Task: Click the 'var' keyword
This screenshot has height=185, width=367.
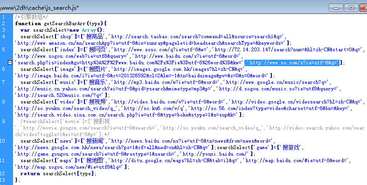Action: [25, 30]
